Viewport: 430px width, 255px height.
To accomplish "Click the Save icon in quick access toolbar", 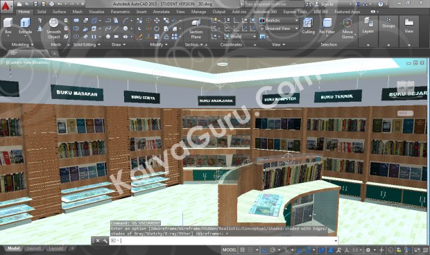I will pos(35,4).
